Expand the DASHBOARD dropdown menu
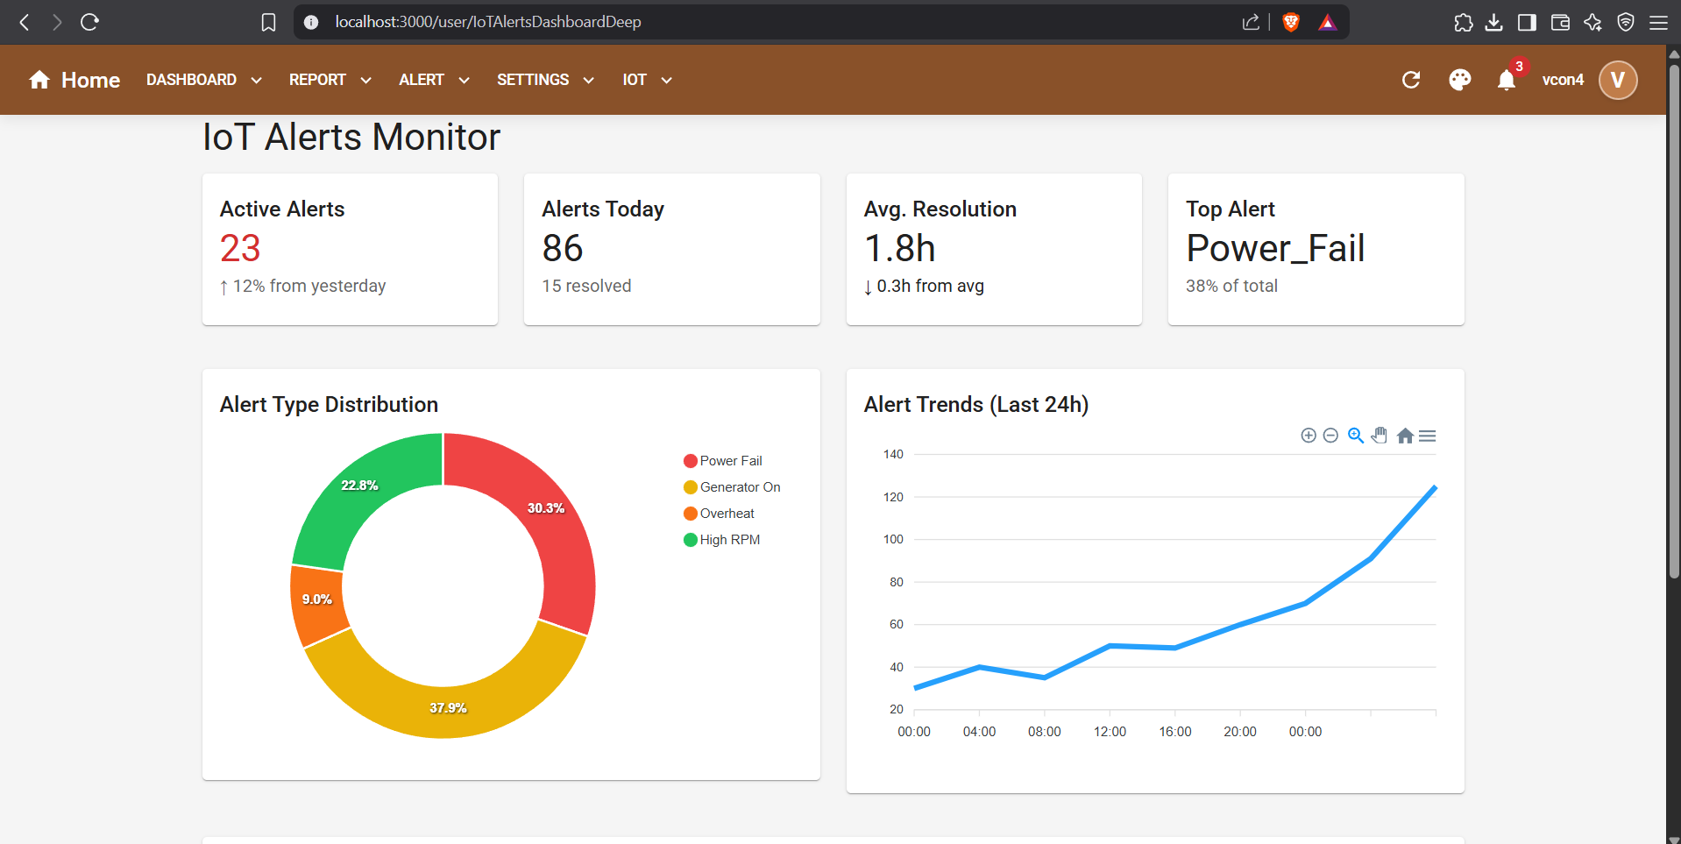Image resolution: width=1681 pixels, height=844 pixels. 204,80
